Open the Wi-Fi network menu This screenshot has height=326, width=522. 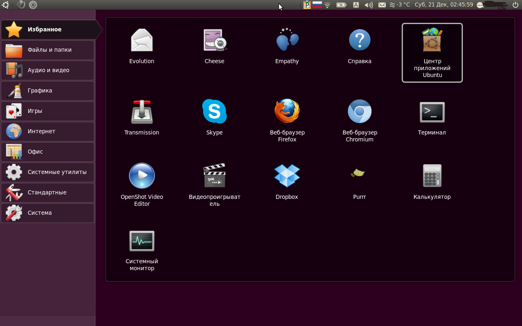point(327,5)
